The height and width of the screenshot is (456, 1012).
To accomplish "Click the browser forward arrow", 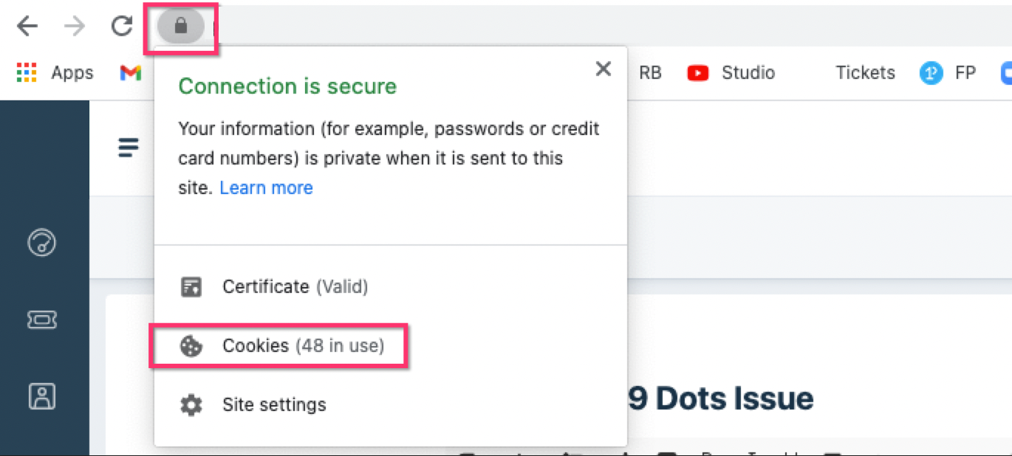I will pos(74,27).
